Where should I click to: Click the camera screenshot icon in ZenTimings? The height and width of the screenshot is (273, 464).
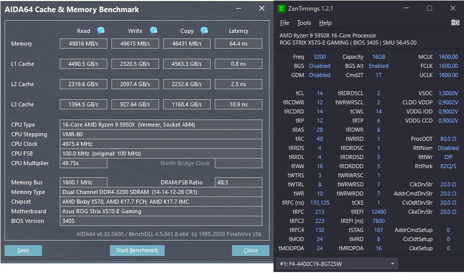click(x=455, y=22)
